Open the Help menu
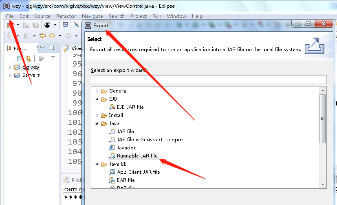Image resolution: width=337 pixels, height=205 pixels. tap(197, 16)
